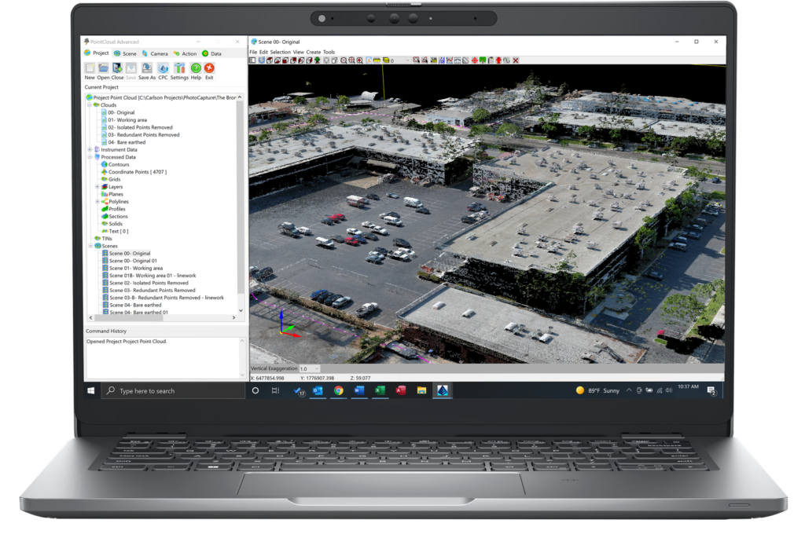Click the Close project icon

pyautogui.click(x=118, y=68)
